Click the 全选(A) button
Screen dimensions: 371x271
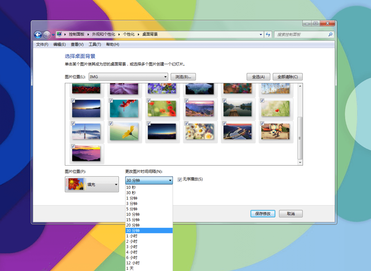(x=258, y=77)
